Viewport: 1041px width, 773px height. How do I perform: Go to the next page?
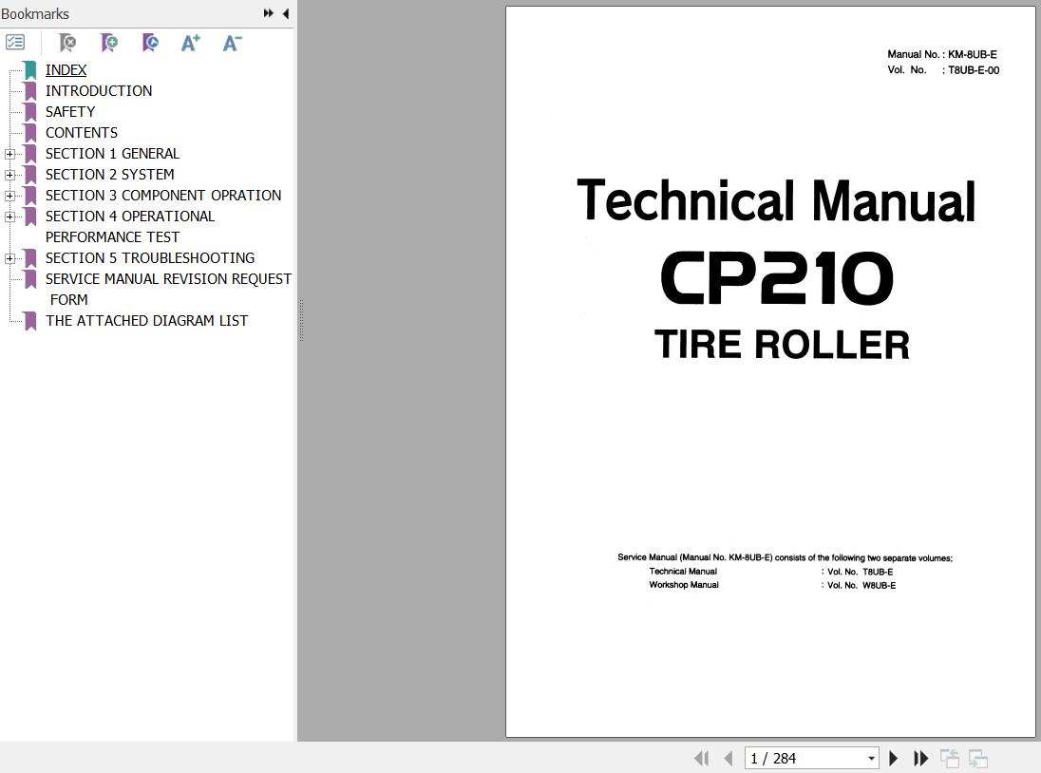coord(893,758)
